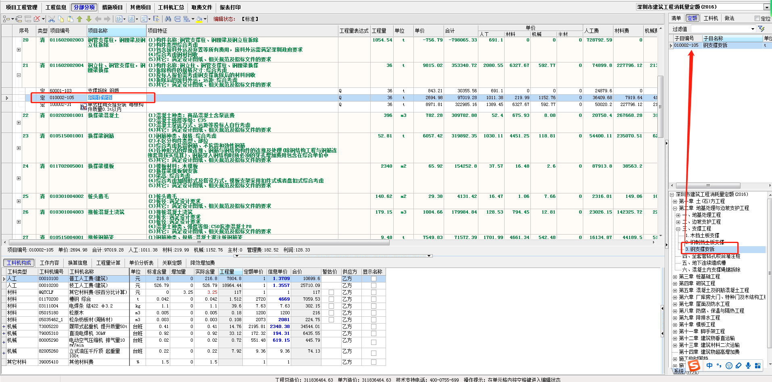Toggle 显示名称 checkbox for 松原木 row
The image size is (772, 382).
tap(373, 313)
